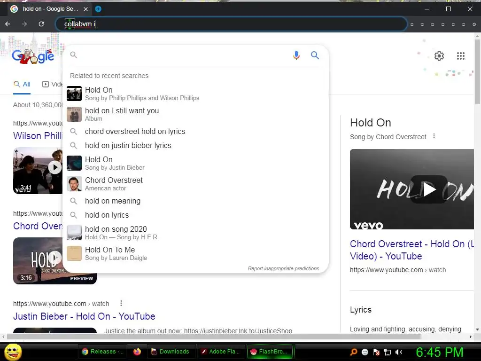Screen dimensions: 481x361
Task: Switch to the Videos results tab
Action: (x=52, y=84)
